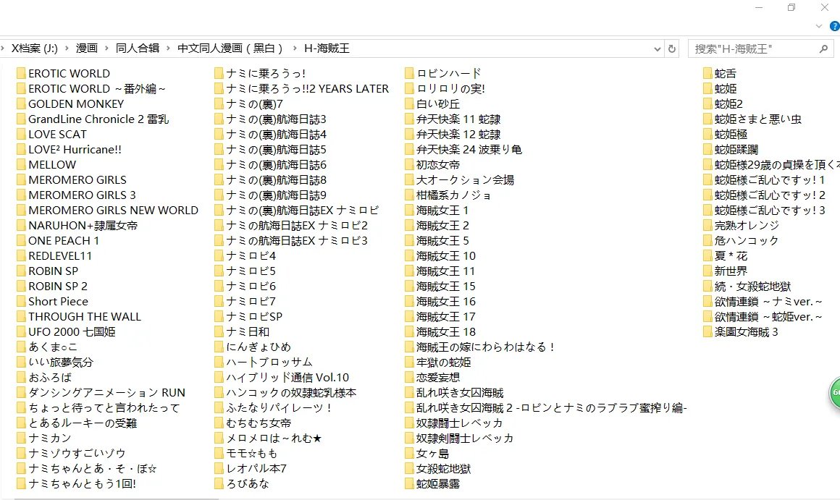This screenshot has height=500, width=840.
Task: Click the folder icon next to 新世界
Action: tap(707, 271)
